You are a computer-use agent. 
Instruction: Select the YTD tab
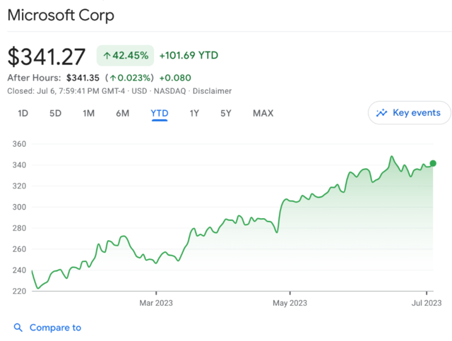coord(159,113)
